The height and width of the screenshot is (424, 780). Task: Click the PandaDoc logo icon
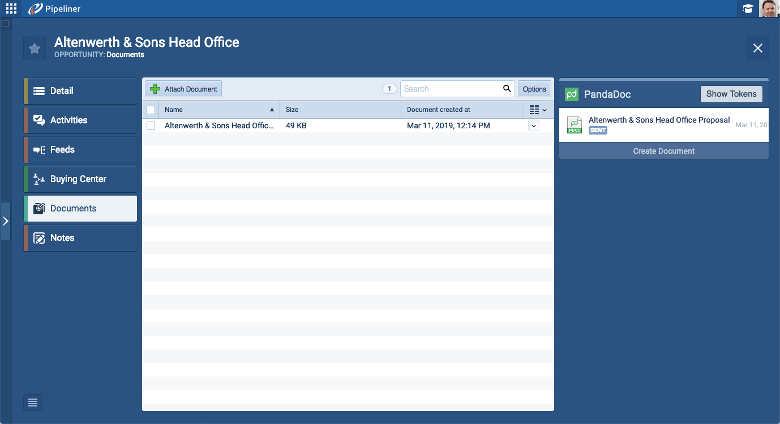tap(572, 94)
